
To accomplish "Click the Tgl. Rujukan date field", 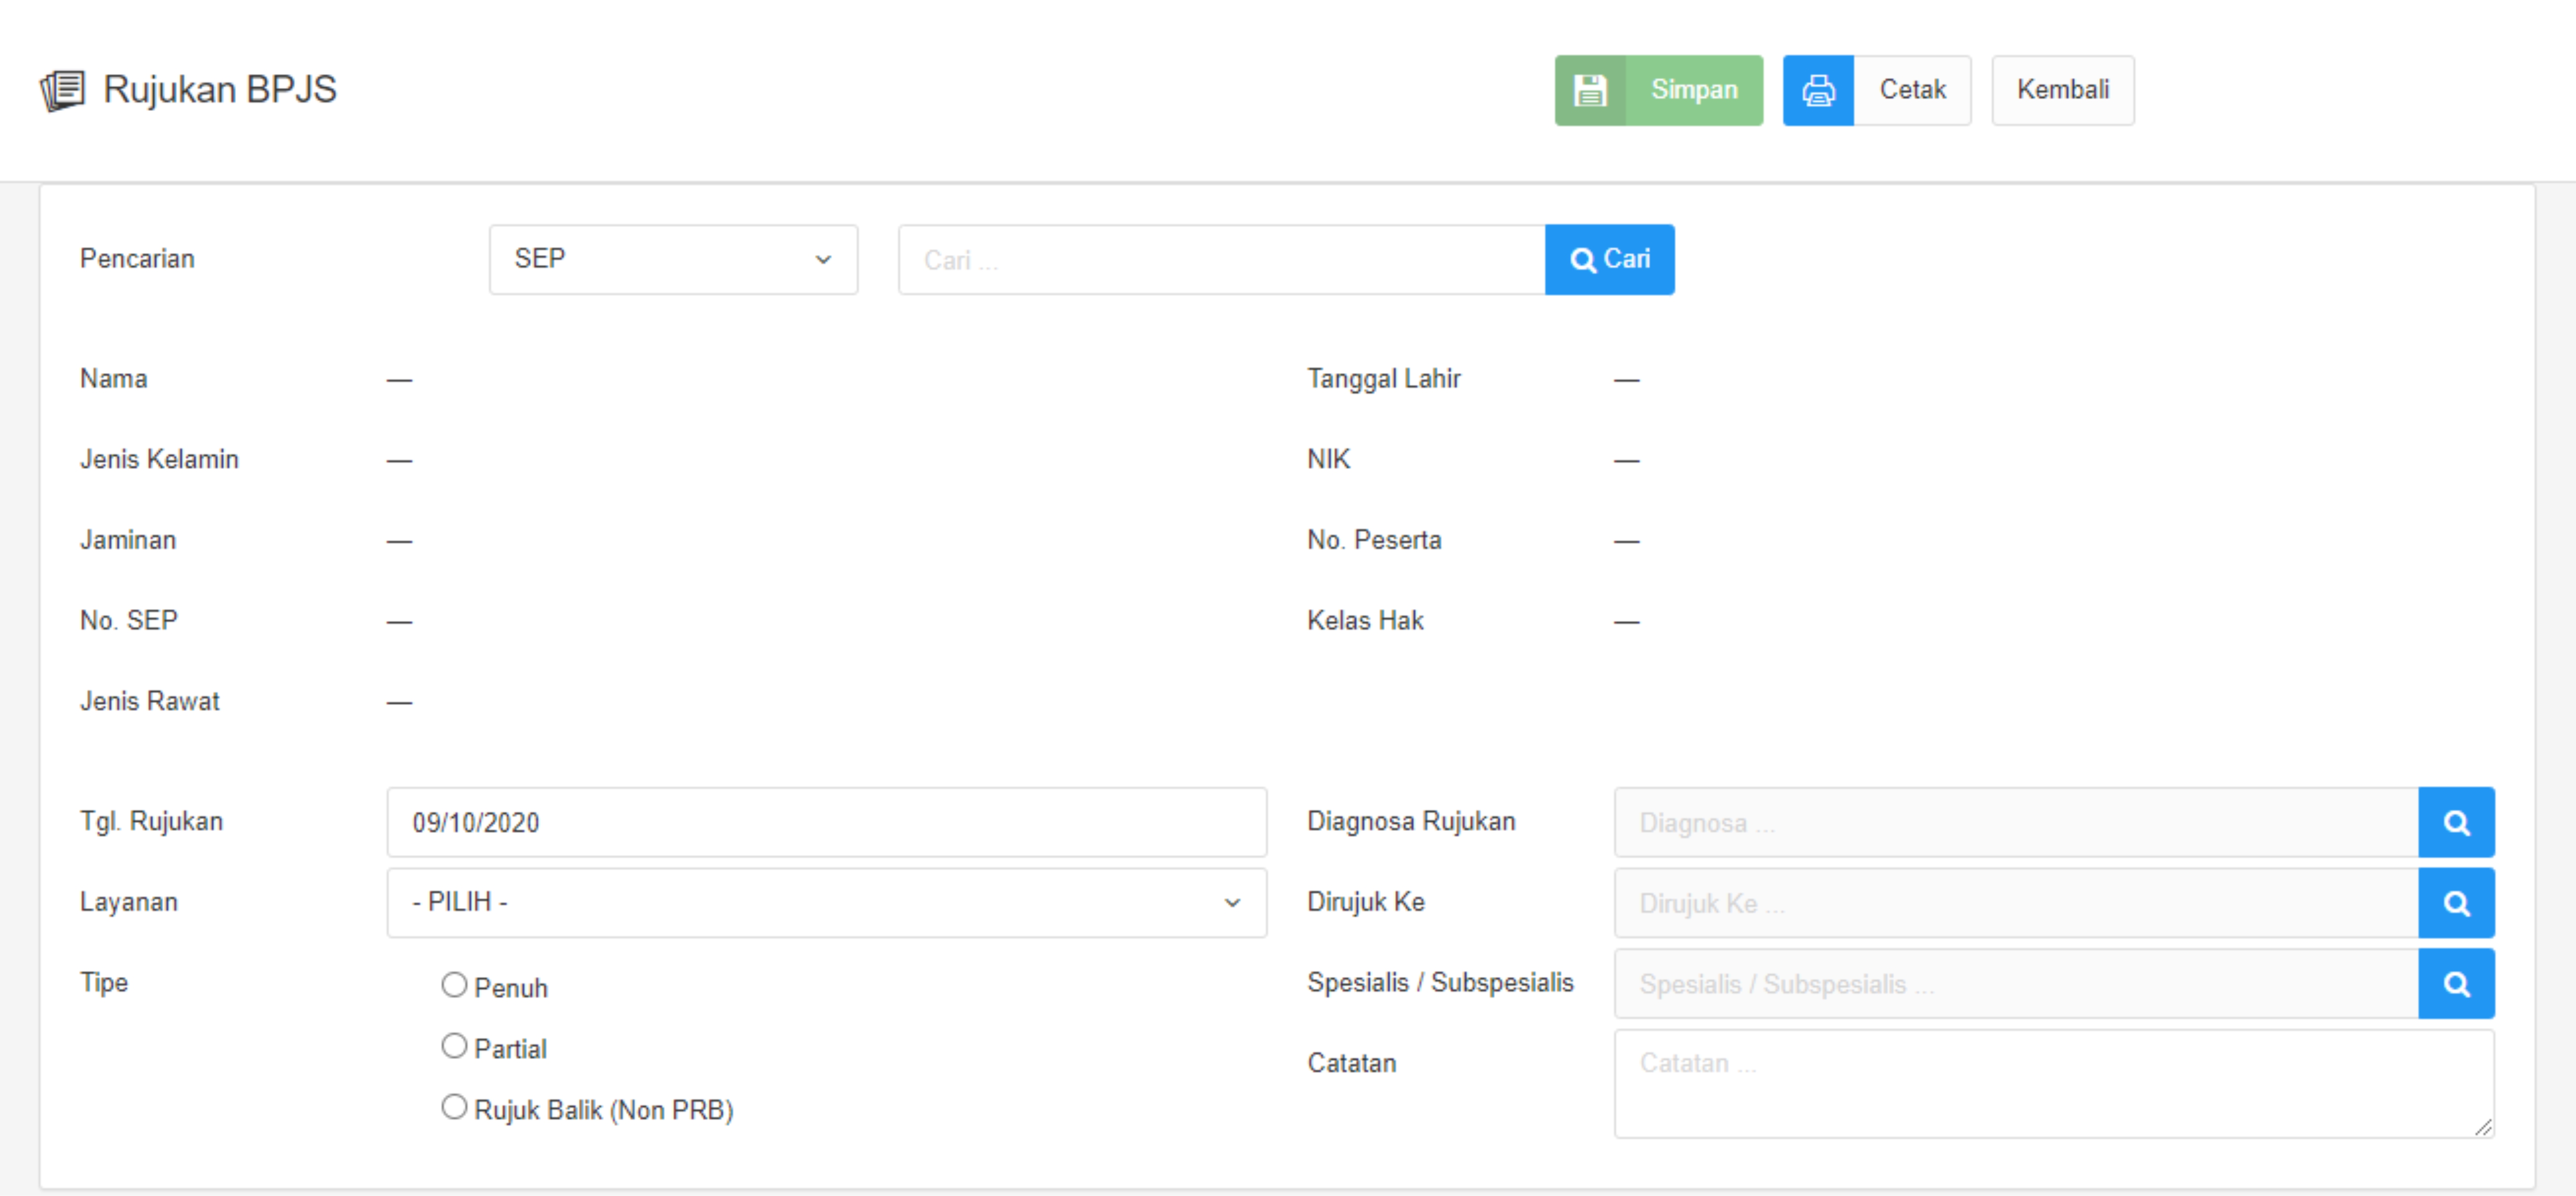I will [826, 822].
